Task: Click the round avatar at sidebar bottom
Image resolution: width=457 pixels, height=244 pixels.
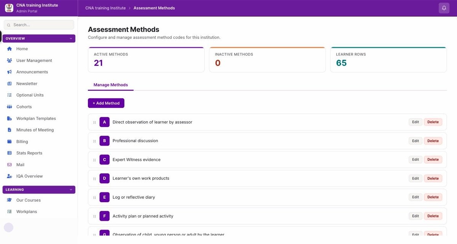Action: click(8, 227)
